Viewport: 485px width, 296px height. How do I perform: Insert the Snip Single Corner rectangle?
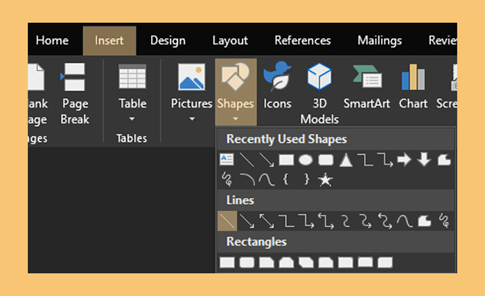(267, 263)
